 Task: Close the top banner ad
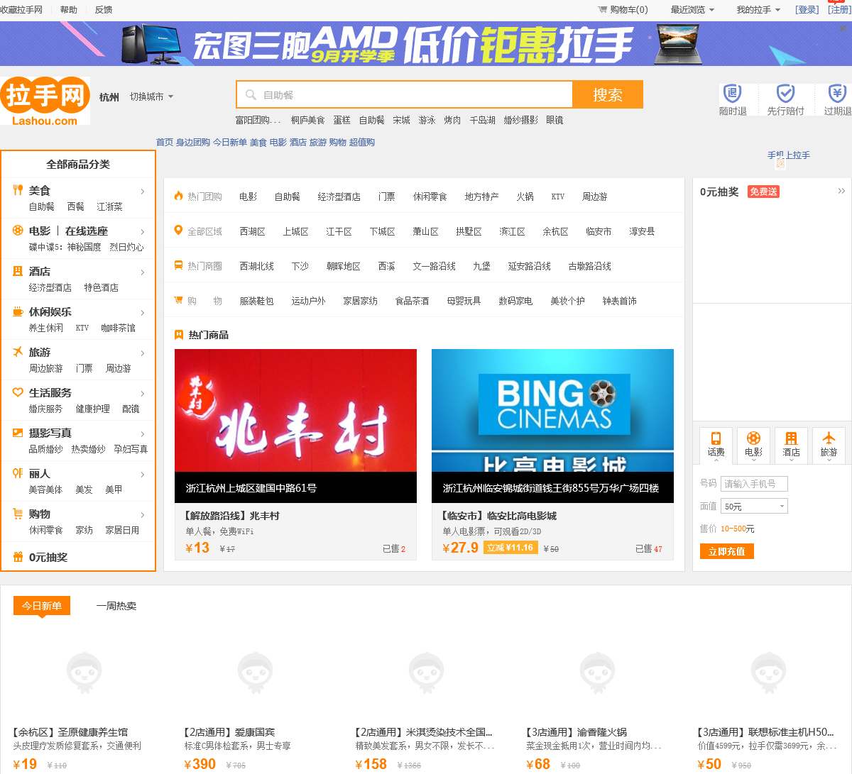[x=843, y=28]
